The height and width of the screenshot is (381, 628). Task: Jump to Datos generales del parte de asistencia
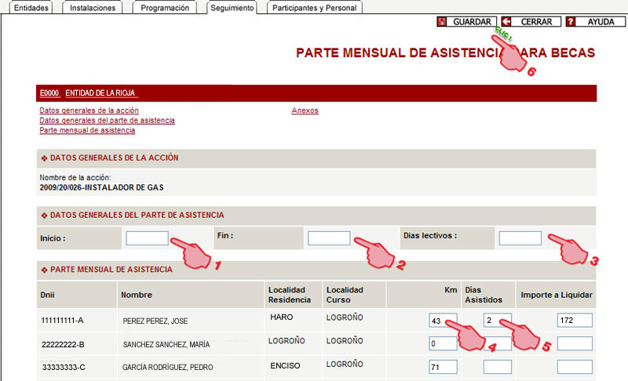[x=107, y=121]
